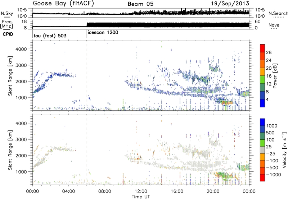
Task: Click the red swatch on Power colorbar
Action: click(x=262, y=48)
